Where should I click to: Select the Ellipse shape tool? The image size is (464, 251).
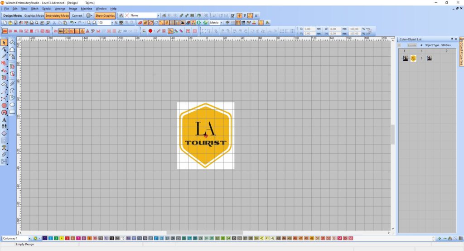pyautogui.click(x=12, y=105)
